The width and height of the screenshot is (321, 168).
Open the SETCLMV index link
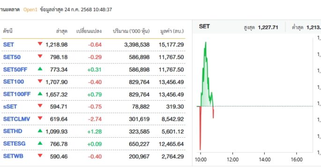pos(16,119)
